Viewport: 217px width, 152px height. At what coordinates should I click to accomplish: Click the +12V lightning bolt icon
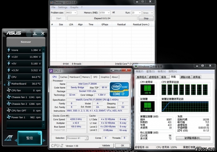pyautogui.click(x=9, y=57)
